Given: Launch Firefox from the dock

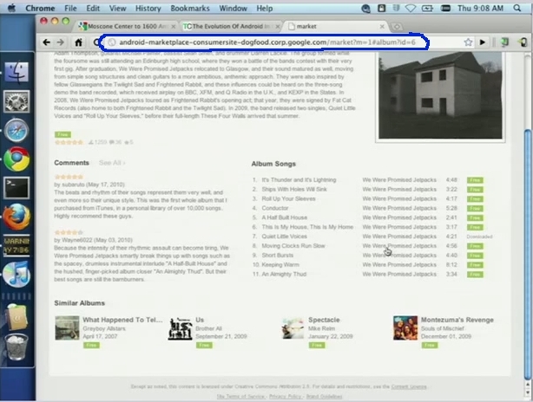Looking at the screenshot, I should (16, 217).
